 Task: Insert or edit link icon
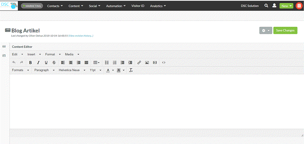[139, 63]
